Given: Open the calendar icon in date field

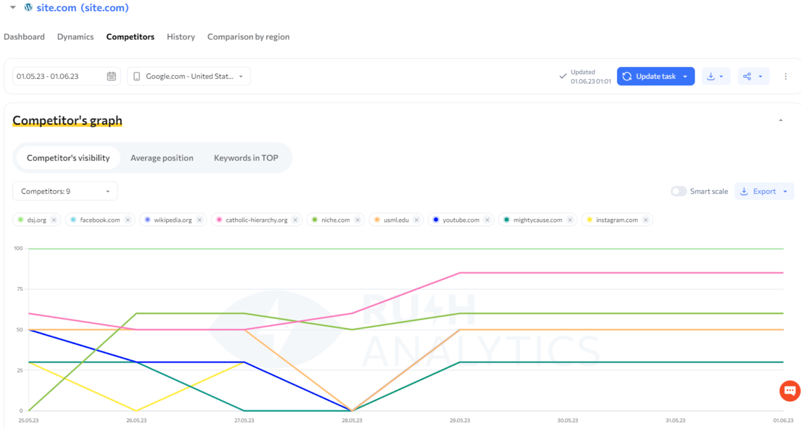Looking at the screenshot, I should click(111, 76).
